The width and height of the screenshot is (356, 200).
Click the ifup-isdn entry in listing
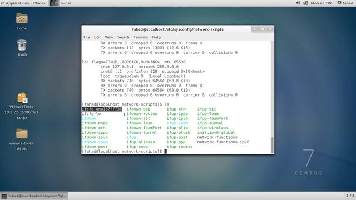coord(177,123)
